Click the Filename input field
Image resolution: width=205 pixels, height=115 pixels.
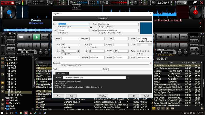pyautogui.click(x=94, y=78)
